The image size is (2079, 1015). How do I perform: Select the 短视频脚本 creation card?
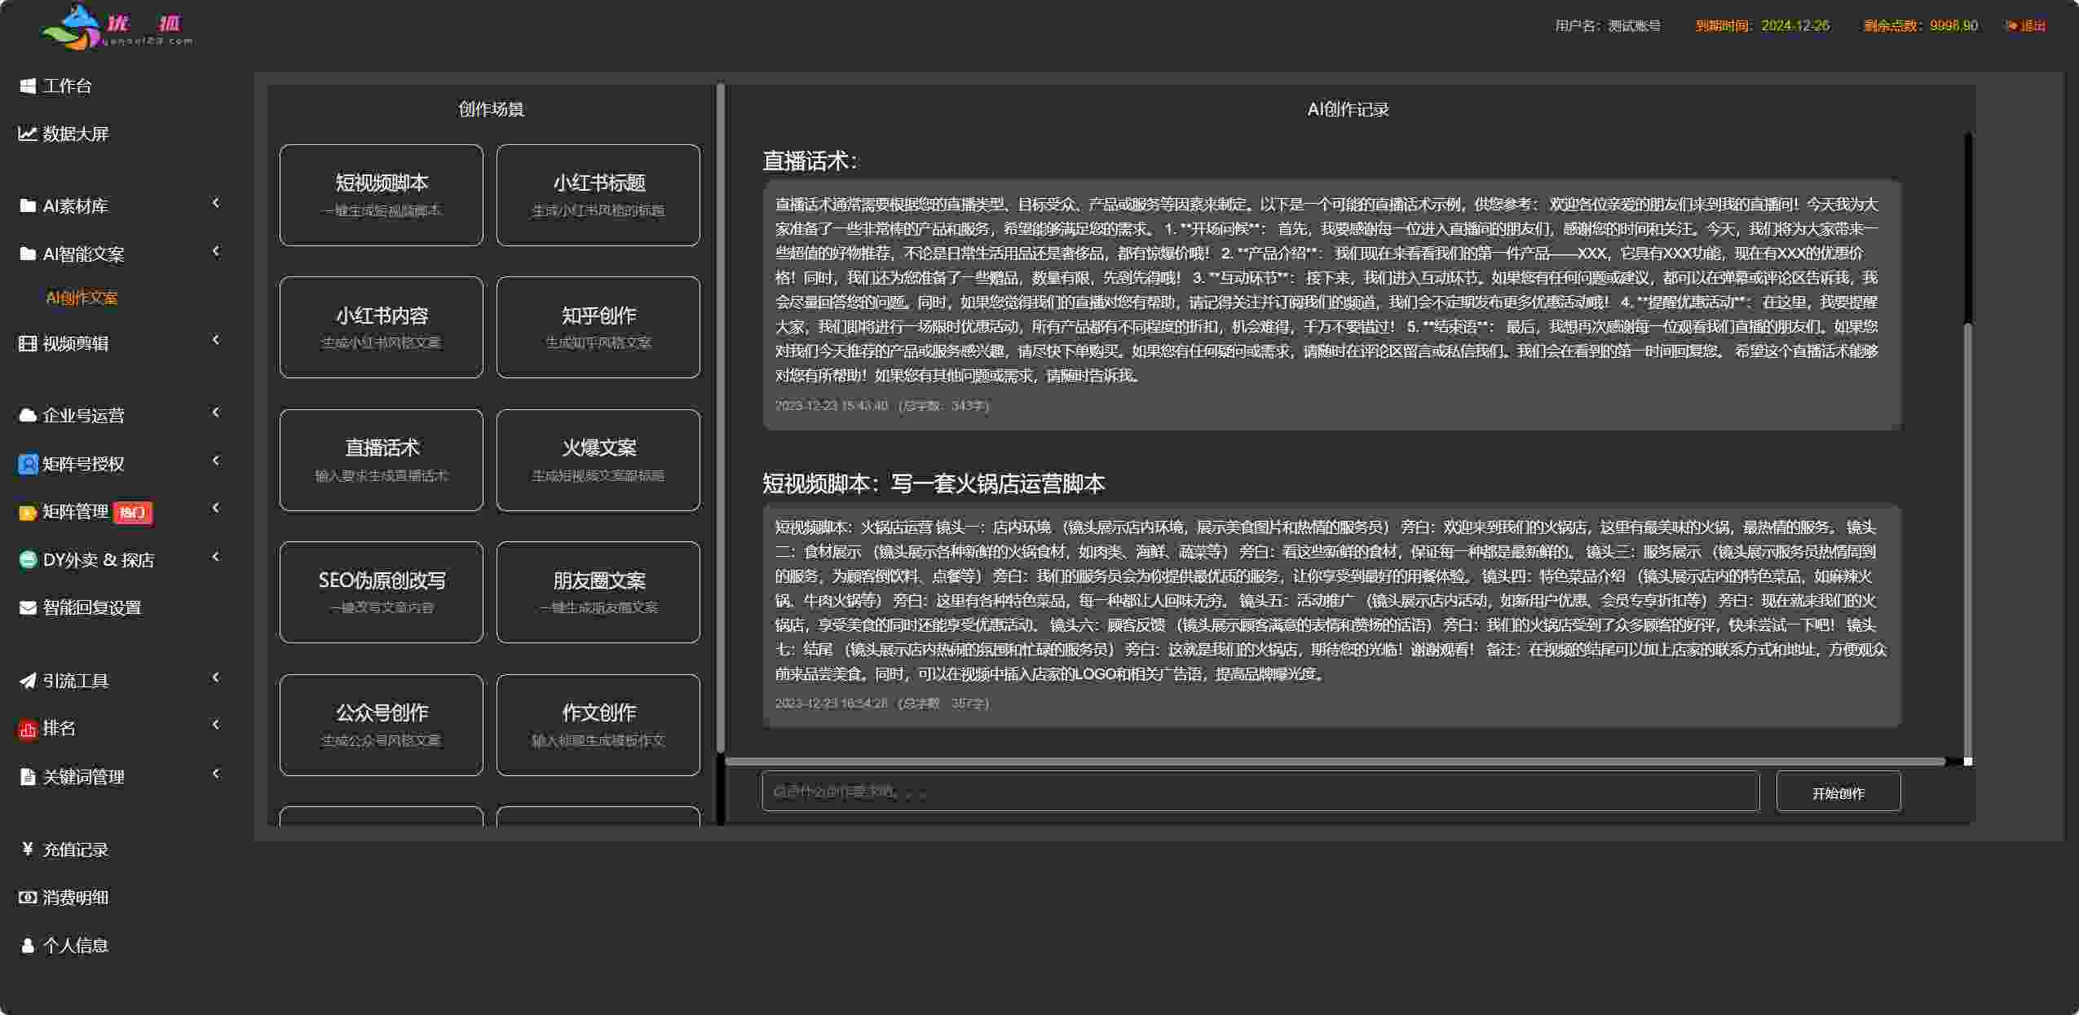(381, 194)
